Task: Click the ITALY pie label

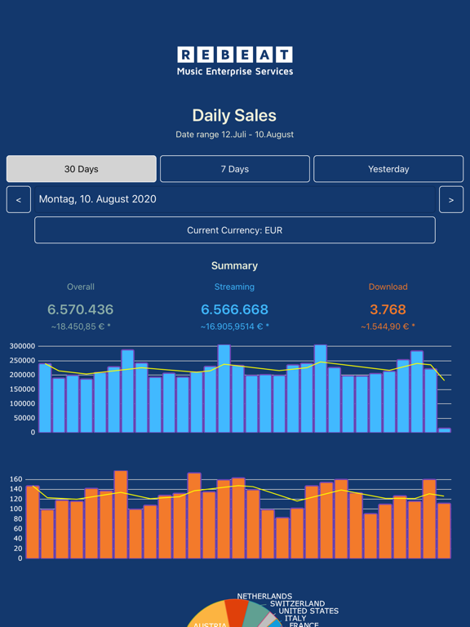Action: pos(295,618)
